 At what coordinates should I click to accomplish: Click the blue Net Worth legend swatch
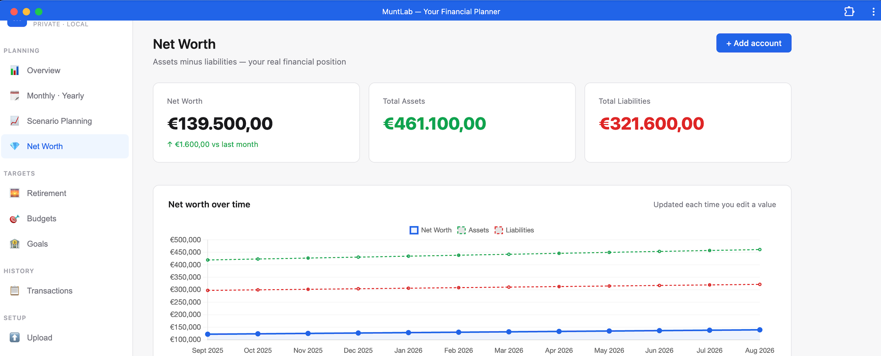[x=414, y=230]
